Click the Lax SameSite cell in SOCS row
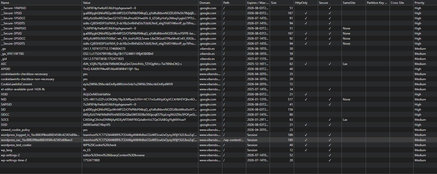This screenshot has height=174, width=437. click(345, 120)
